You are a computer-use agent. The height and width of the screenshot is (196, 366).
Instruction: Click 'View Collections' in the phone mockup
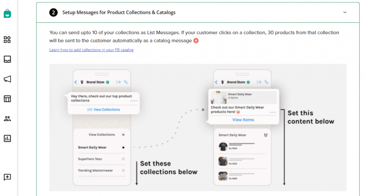pyautogui.click(x=103, y=109)
